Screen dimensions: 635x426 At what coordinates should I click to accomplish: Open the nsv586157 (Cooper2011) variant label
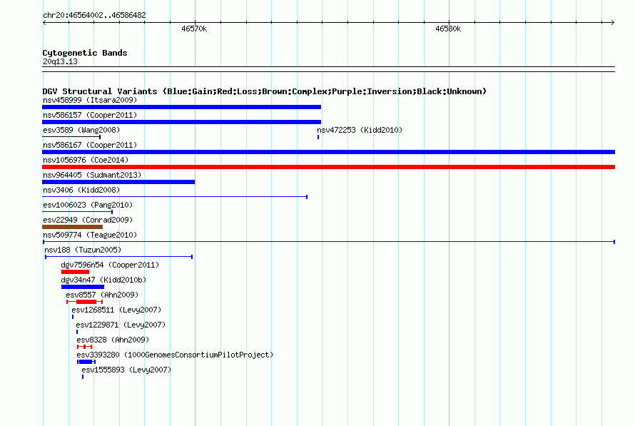pos(90,115)
